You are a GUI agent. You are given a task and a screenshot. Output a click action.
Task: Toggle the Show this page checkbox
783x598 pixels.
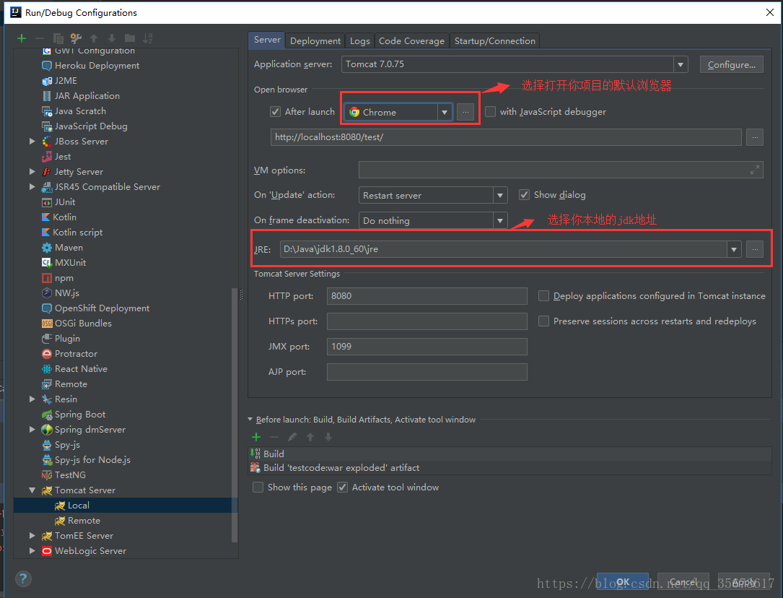(258, 487)
